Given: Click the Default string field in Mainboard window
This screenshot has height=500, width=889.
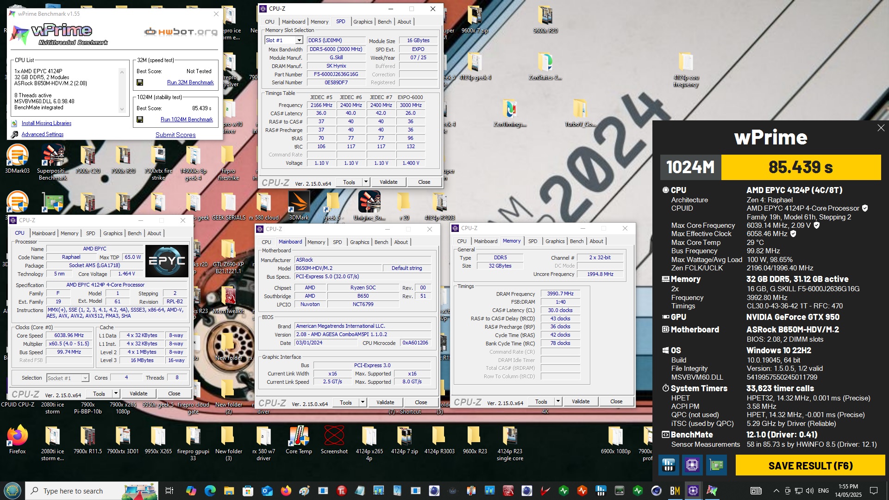Looking at the screenshot, I should [x=407, y=268].
